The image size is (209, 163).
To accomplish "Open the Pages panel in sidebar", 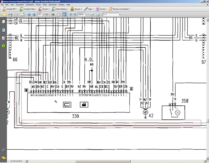I will [x=4, y=22].
